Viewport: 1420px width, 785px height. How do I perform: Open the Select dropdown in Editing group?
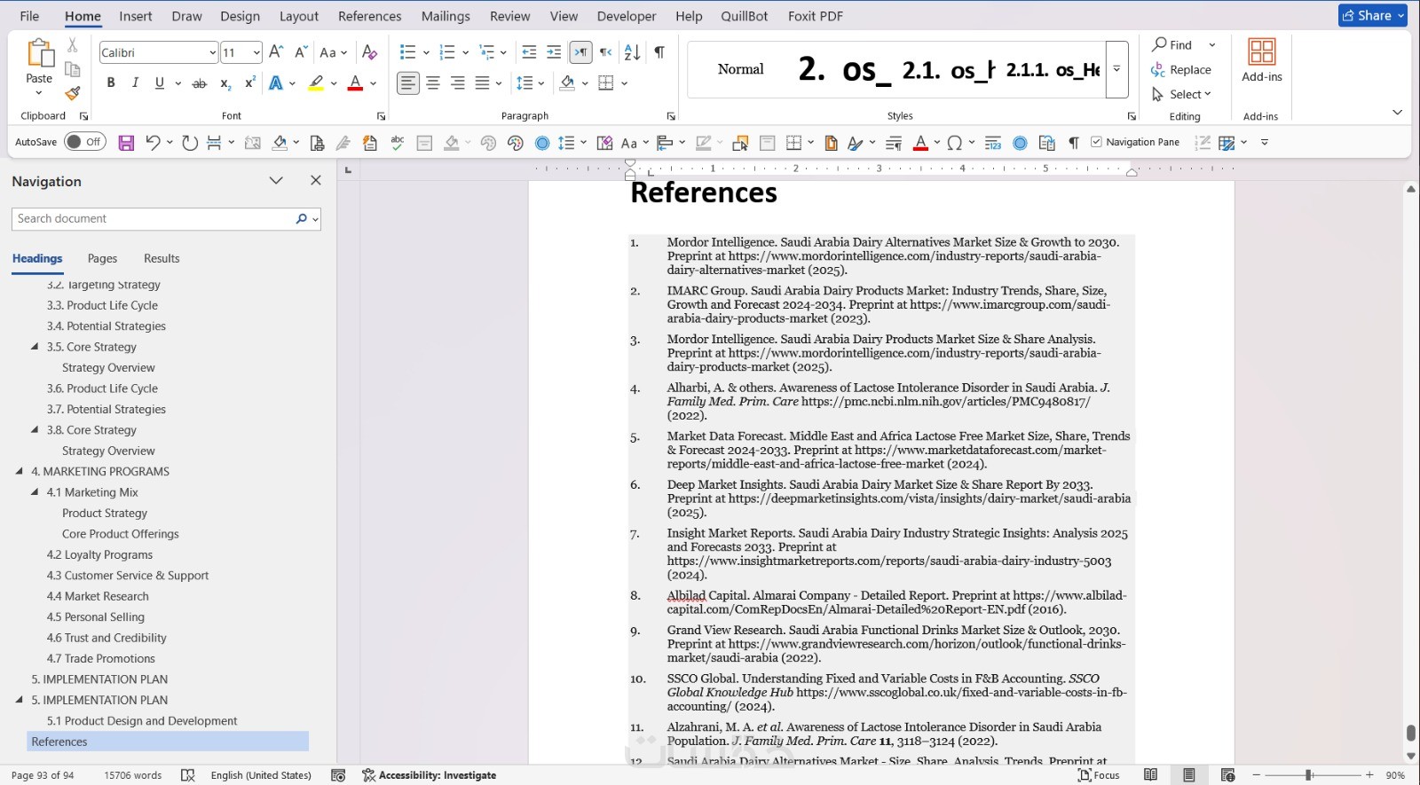click(x=1181, y=94)
